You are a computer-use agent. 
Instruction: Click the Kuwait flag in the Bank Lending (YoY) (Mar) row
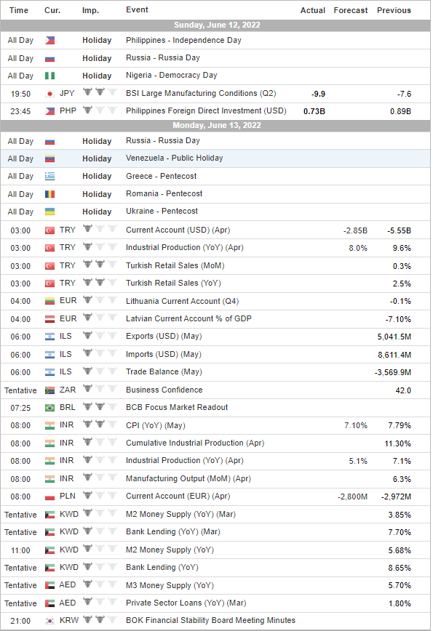click(x=50, y=532)
